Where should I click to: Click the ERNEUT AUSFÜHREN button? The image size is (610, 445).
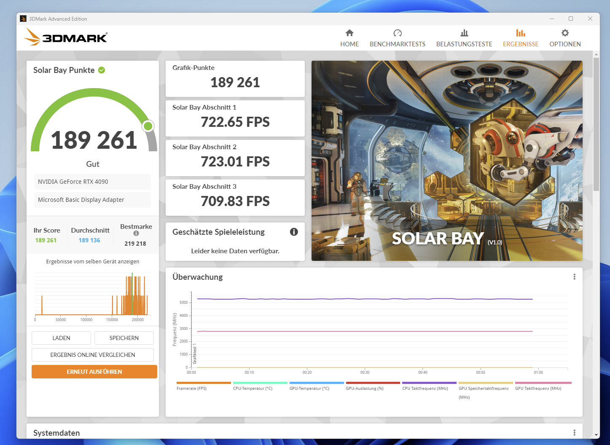[x=94, y=372]
